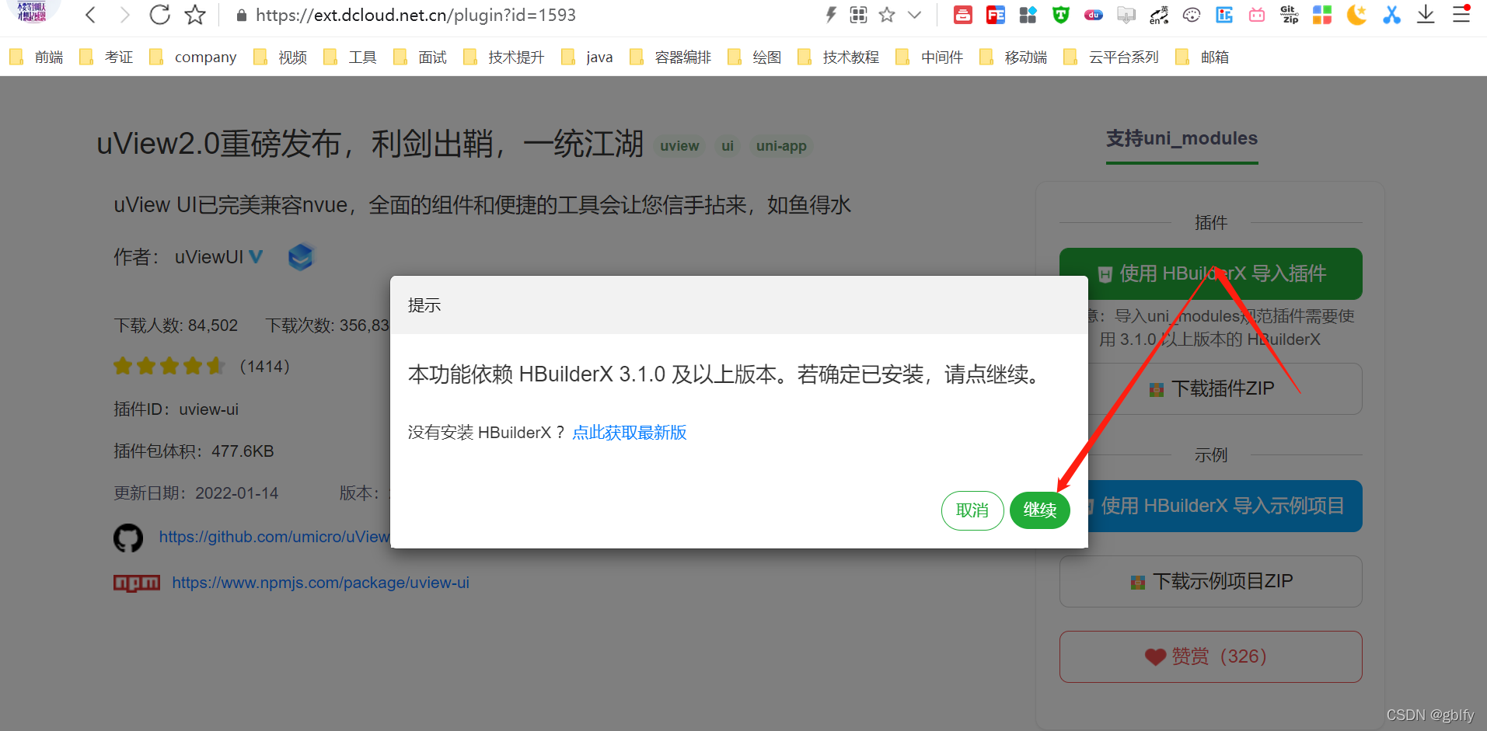The width and height of the screenshot is (1487, 731).
Task: Open the GitZip browser extension
Action: [x=1289, y=14]
